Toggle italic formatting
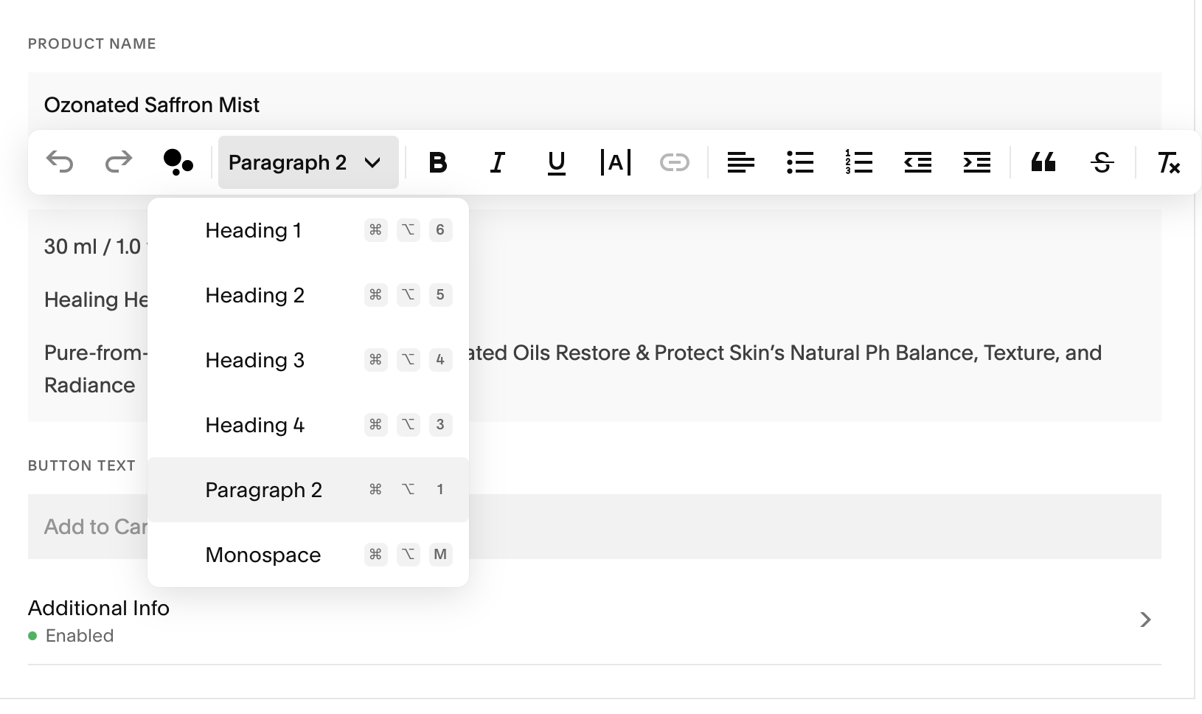 point(498,162)
